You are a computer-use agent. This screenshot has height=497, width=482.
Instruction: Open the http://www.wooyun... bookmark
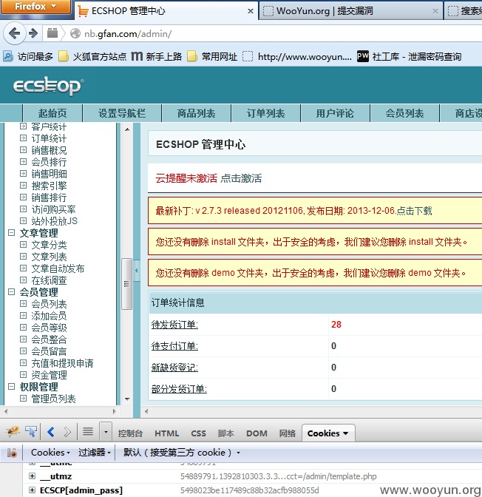point(297,57)
